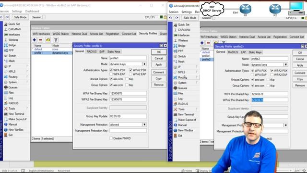
Task: Open Mode dropdown in profile1 dialog
Action: pos(144,64)
